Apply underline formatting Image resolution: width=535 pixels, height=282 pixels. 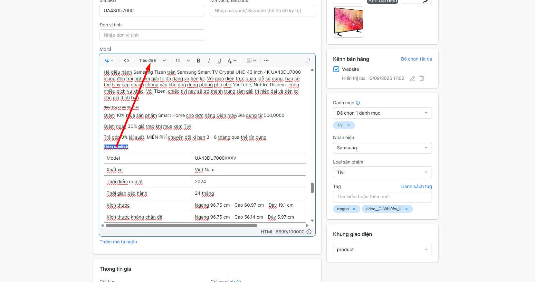coord(219,61)
